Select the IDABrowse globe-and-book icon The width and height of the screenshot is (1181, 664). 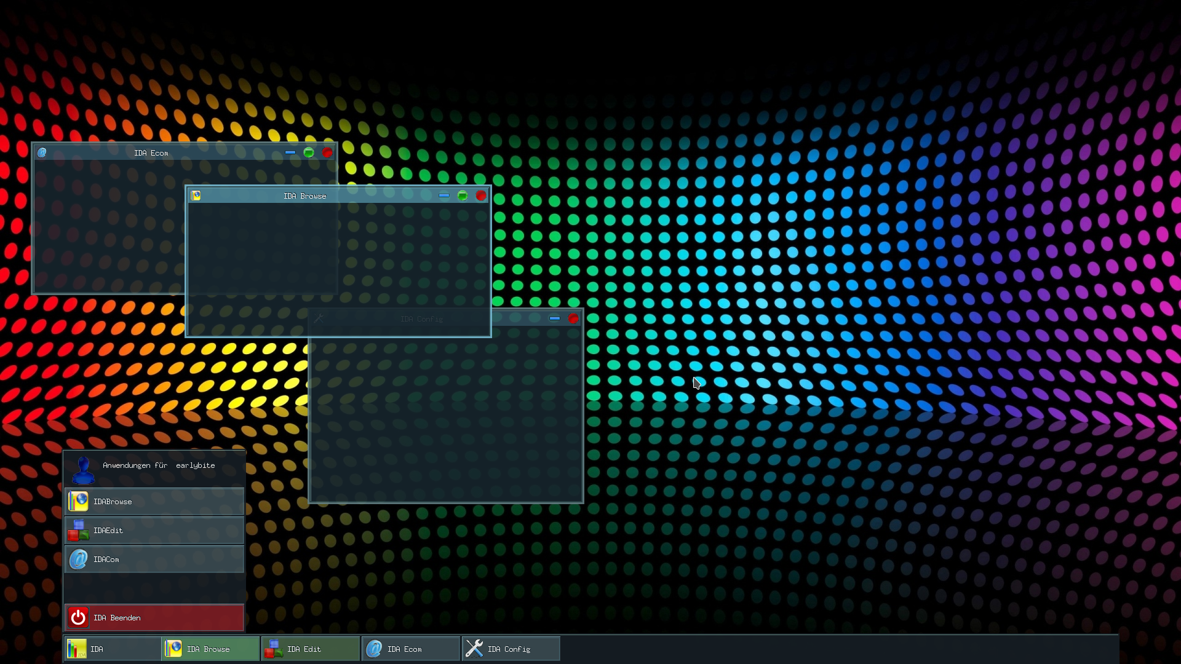78,501
